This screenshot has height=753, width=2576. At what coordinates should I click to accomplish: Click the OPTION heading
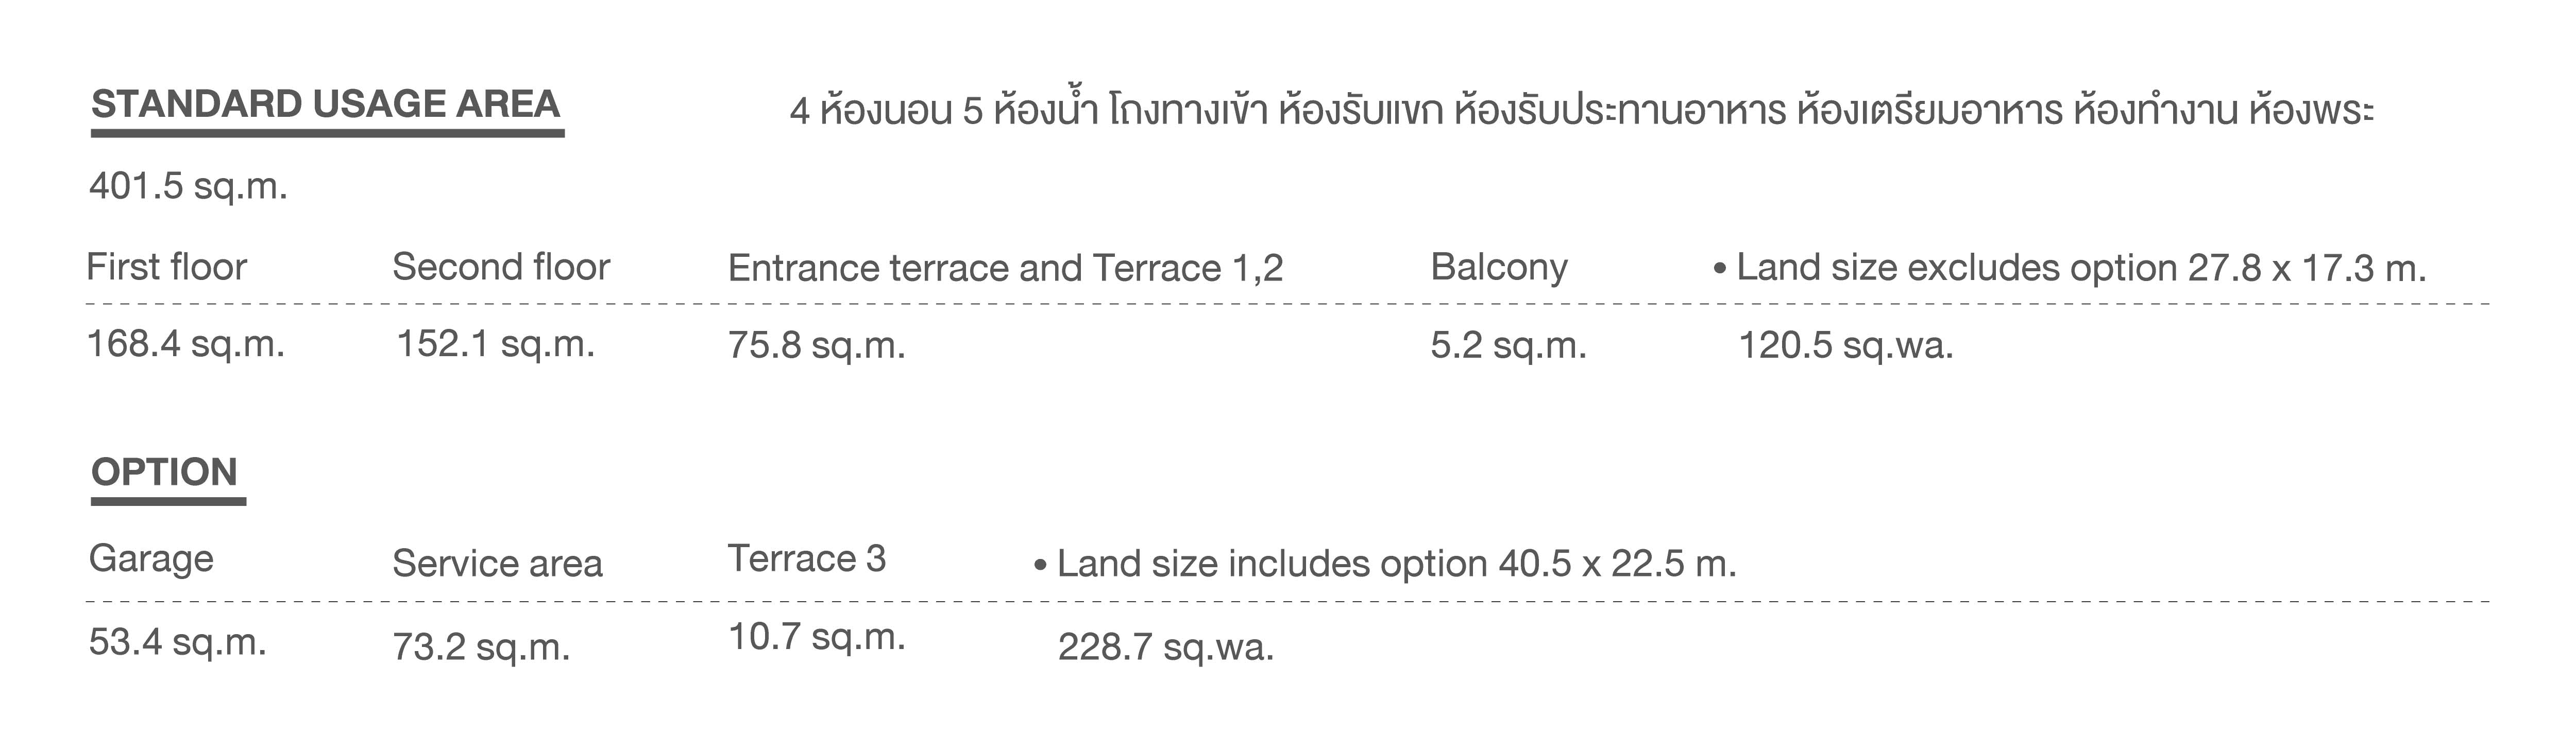[x=165, y=472]
